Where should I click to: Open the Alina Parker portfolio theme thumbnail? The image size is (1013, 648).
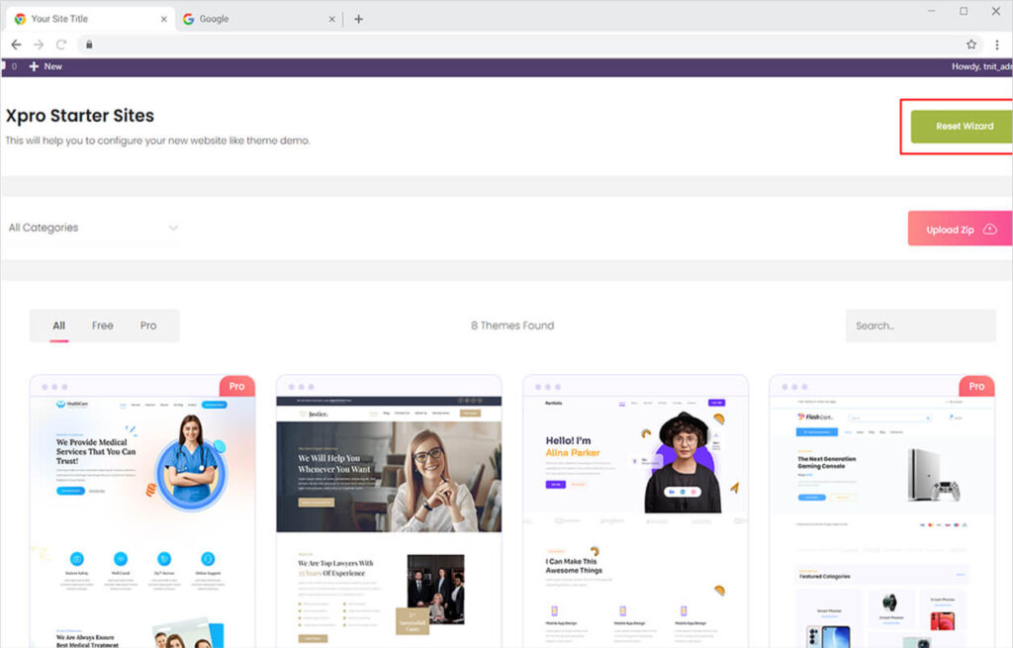635,514
